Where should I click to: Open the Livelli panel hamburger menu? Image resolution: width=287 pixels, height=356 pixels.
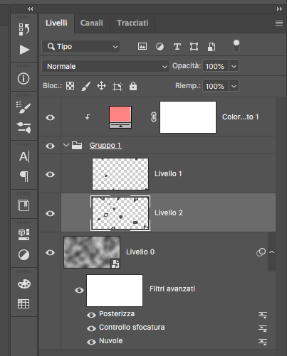click(x=279, y=23)
